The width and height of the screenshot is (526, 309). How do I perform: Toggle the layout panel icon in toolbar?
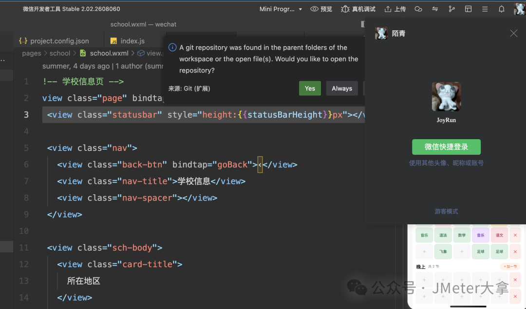click(469, 9)
